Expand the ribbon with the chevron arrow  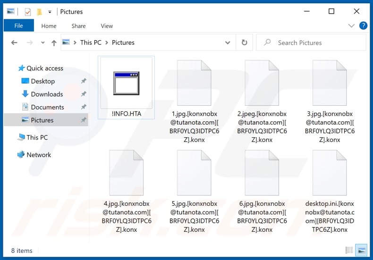point(351,26)
